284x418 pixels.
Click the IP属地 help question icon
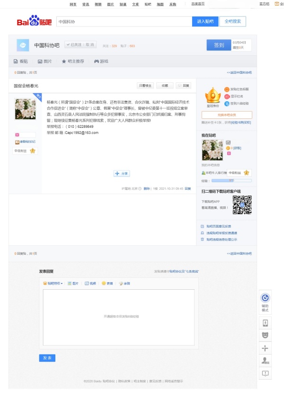point(140,188)
